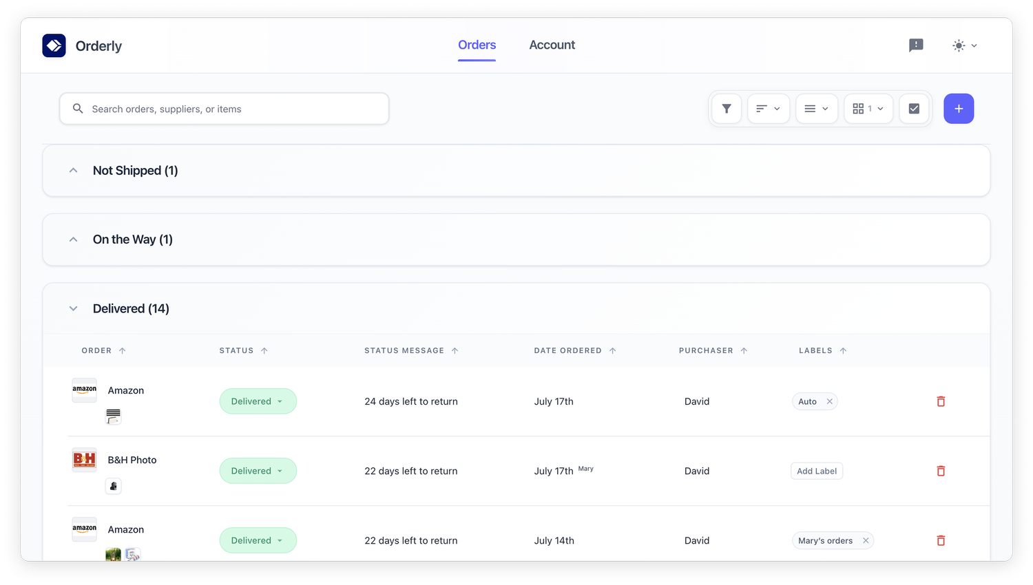Click the blue plus button to add order
1033x585 pixels.
[x=959, y=108]
